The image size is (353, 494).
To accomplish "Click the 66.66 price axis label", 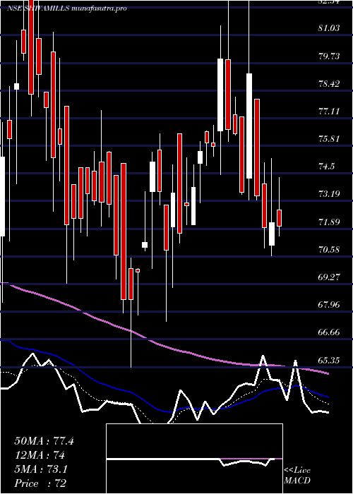I will tap(329, 332).
